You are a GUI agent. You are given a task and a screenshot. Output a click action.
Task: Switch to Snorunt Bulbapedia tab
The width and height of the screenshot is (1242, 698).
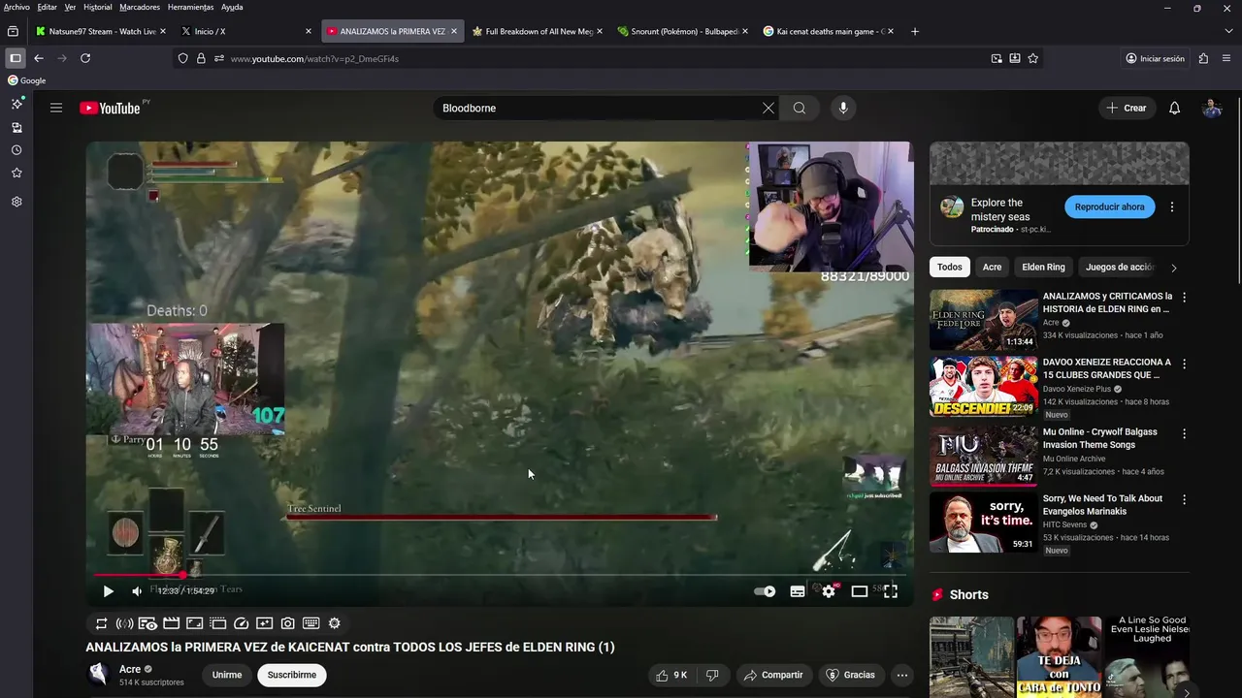(x=682, y=31)
